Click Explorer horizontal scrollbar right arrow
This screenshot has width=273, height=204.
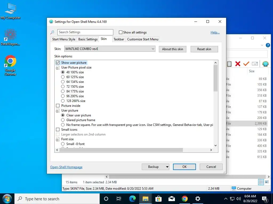click(x=268, y=177)
